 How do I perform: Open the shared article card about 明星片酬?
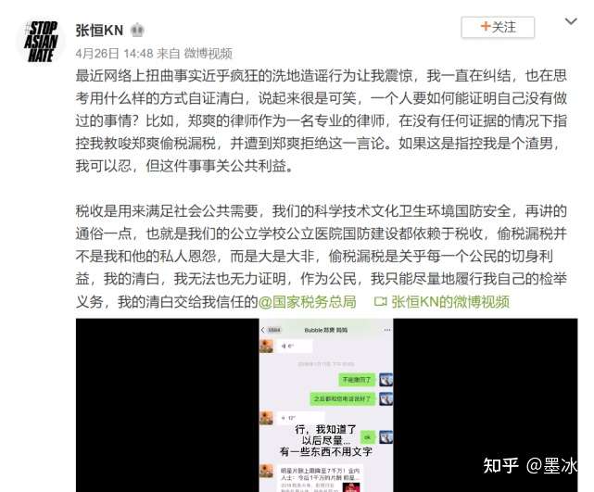click(x=320, y=479)
